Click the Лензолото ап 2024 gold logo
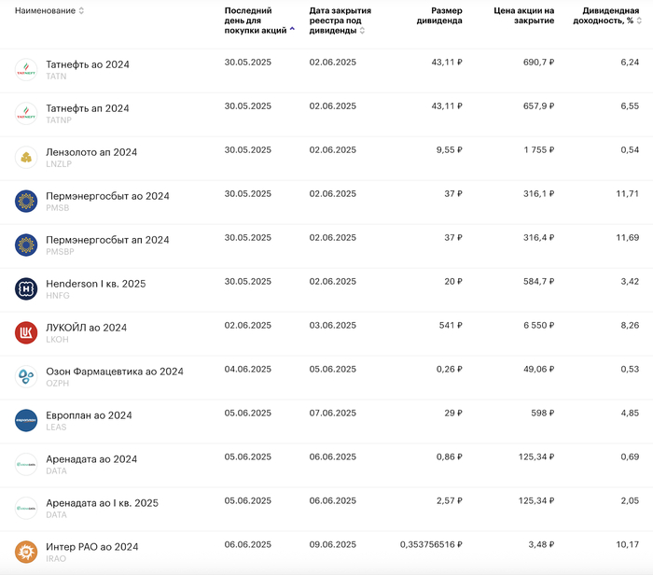 (26, 157)
